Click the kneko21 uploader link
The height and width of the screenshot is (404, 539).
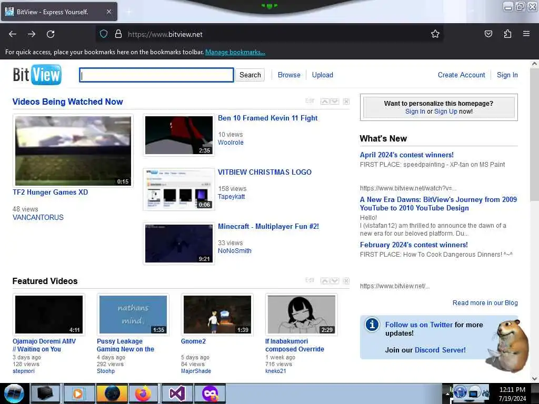[x=276, y=371]
